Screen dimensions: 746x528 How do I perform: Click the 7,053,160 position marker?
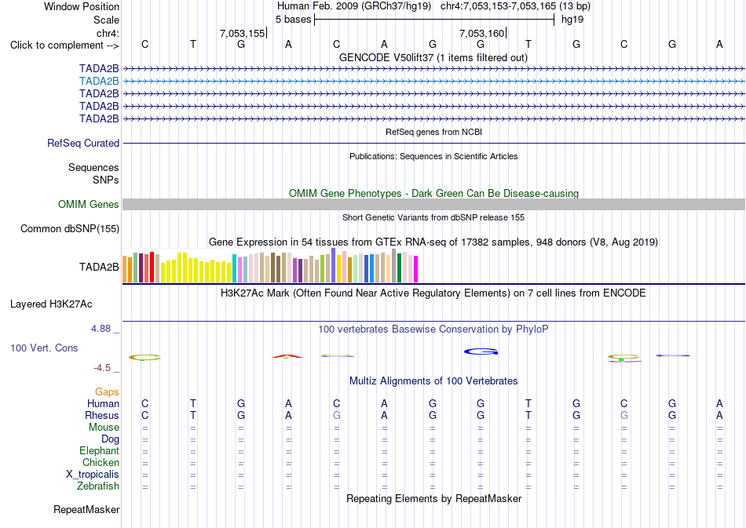481,33
